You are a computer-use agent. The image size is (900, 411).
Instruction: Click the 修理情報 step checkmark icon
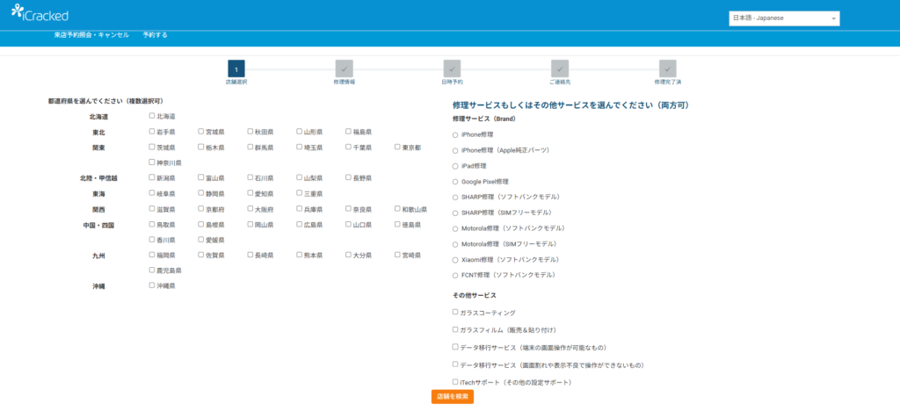(x=345, y=68)
